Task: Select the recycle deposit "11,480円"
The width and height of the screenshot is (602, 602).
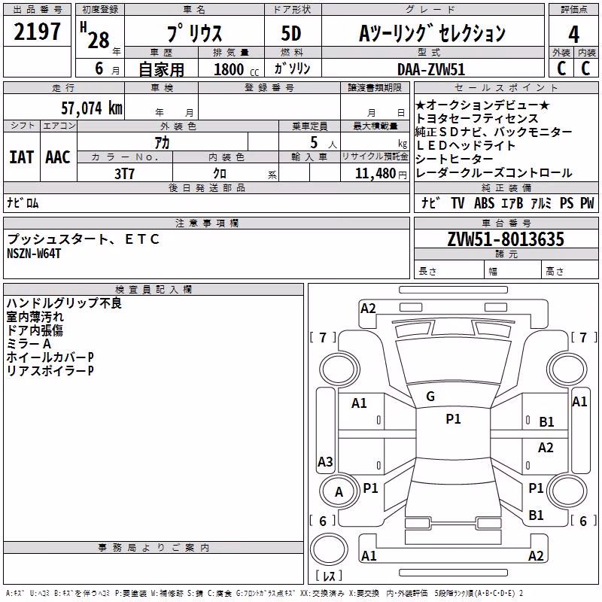Action: coord(381,174)
